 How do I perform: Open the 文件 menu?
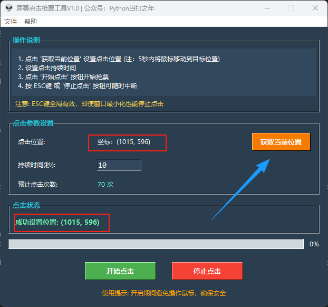click(11, 21)
